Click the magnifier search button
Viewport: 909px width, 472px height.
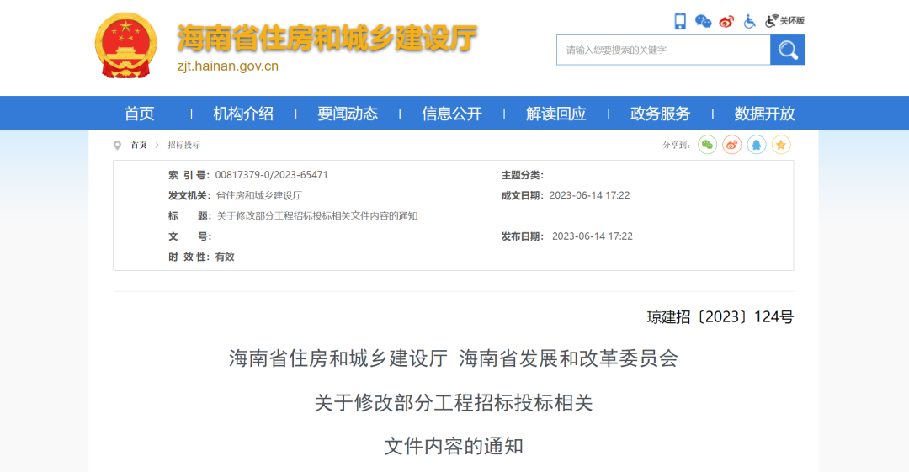tap(787, 50)
